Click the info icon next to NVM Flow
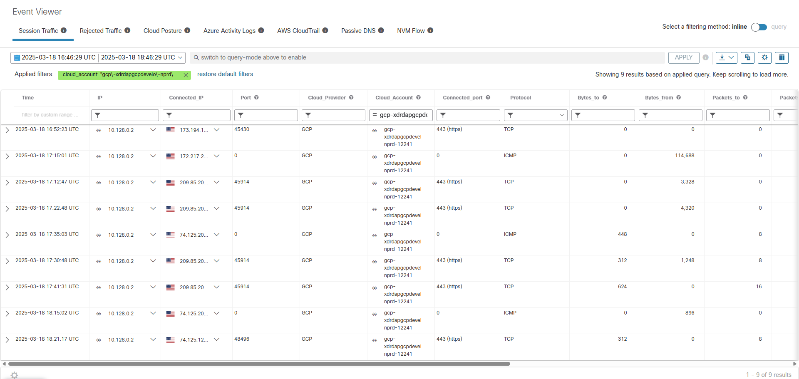 tap(430, 30)
